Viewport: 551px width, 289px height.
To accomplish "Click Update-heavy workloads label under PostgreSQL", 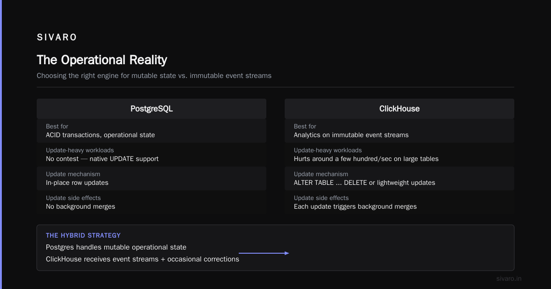I will click(x=80, y=150).
